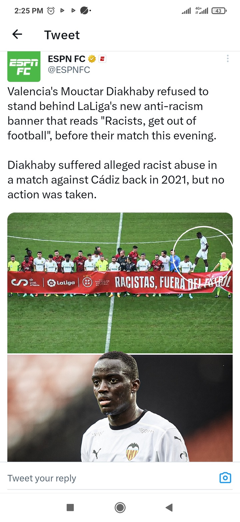Screen dimensions: 240x522
Task: Tap the Android home circle button
Action: (120, 508)
